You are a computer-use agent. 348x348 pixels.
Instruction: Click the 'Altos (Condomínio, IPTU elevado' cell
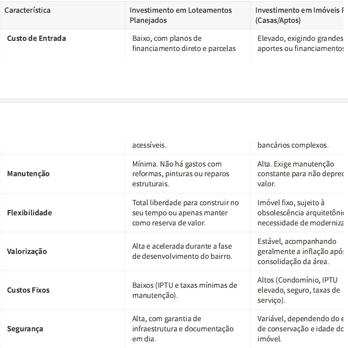(x=299, y=290)
